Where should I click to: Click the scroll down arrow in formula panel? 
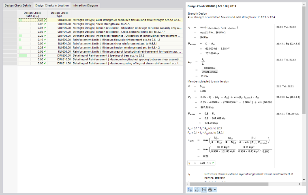point(304,180)
